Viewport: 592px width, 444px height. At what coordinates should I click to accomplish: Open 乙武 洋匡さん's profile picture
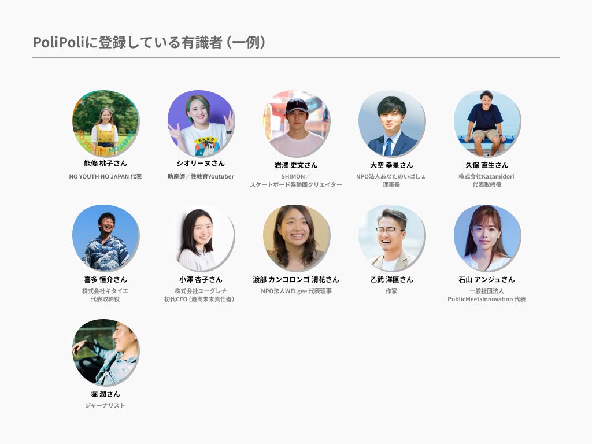tap(391, 238)
